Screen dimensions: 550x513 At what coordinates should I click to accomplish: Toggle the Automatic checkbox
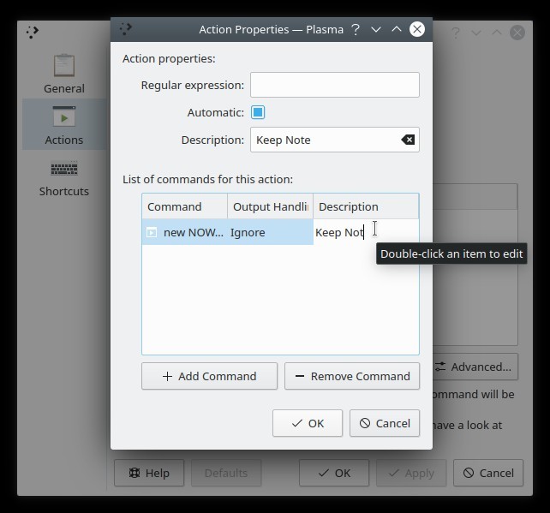tap(258, 112)
